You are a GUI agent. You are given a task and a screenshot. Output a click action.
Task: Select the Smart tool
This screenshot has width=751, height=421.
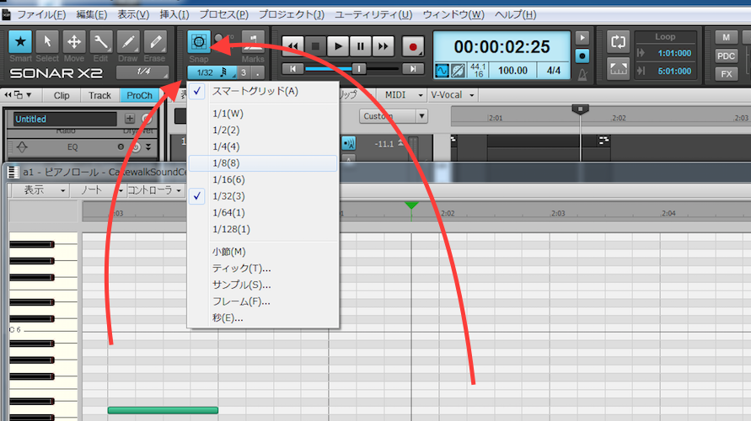click(21, 41)
